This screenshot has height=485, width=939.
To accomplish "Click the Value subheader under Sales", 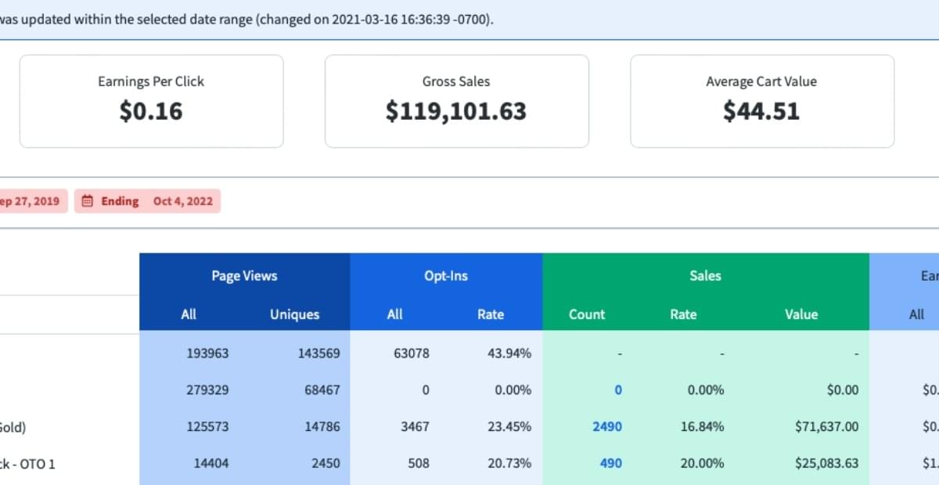I will click(x=801, y=314).
